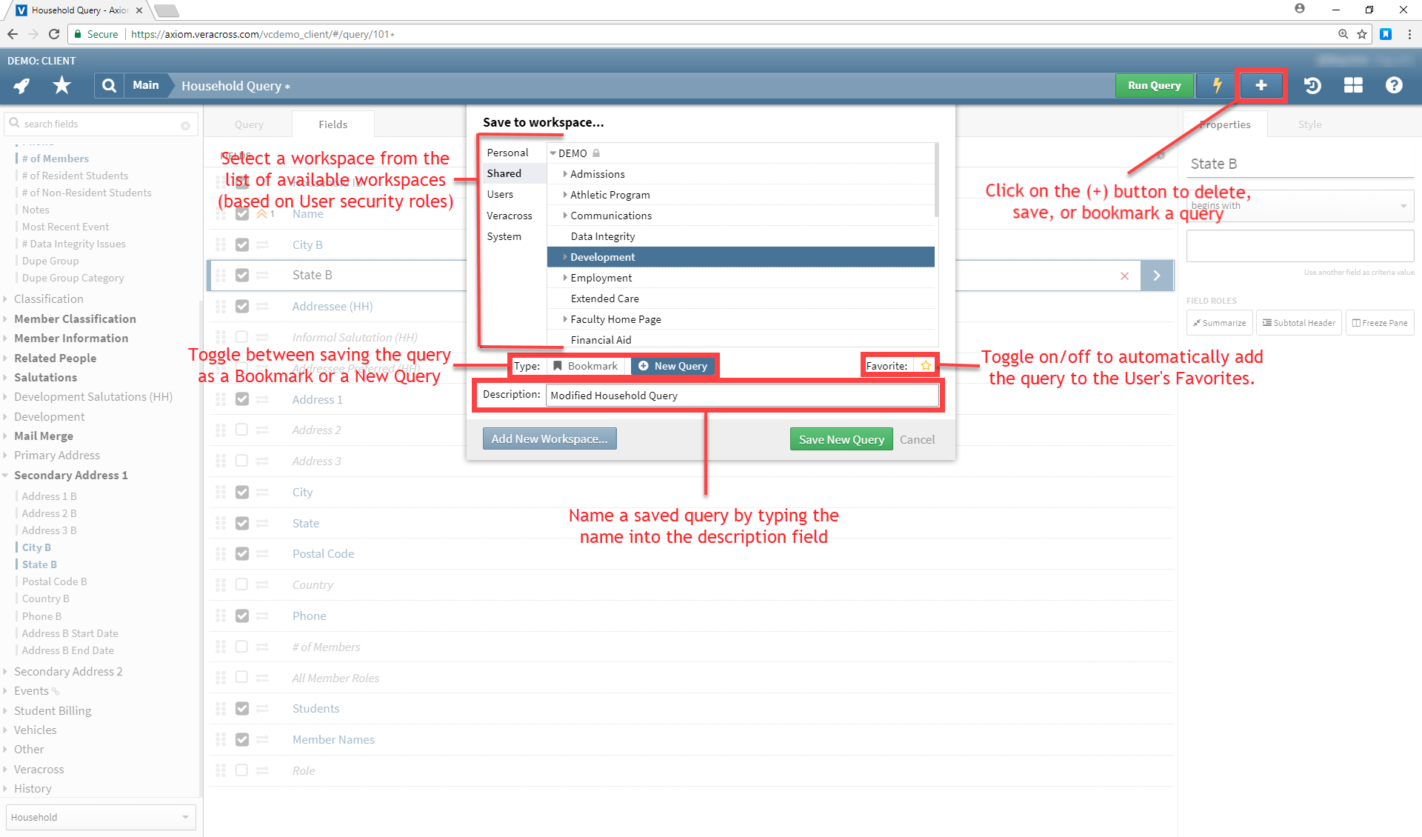Check the Role field checkbox
The image size is (1422, 837).
tap(242, 770)
